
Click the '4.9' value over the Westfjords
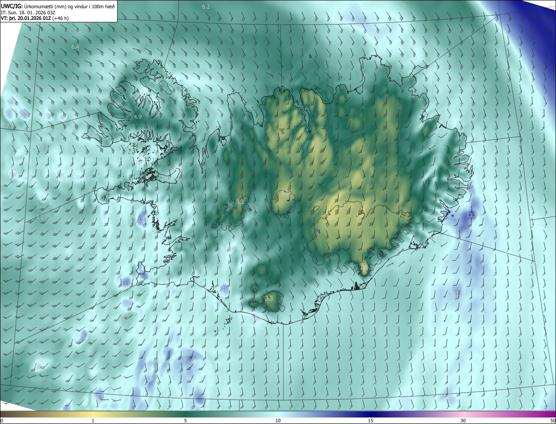137,117
